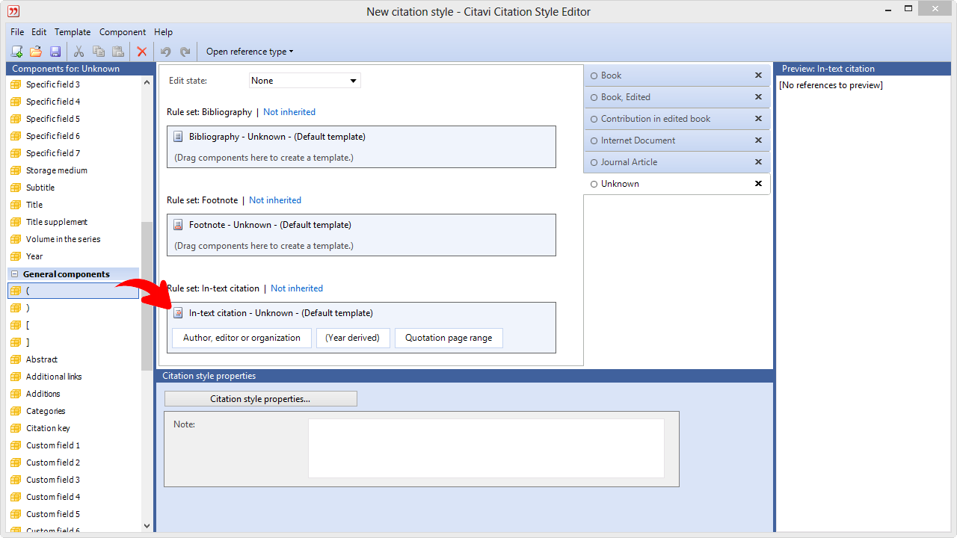The height and width of the screenshot is (538, 957).
Task: Click the components list scroll-up arrow
Action: [147, 82]
